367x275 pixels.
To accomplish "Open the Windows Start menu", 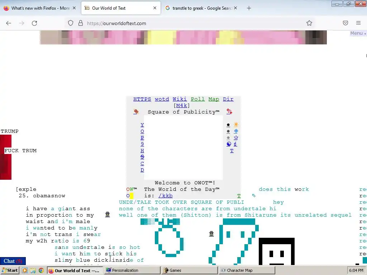I will [10, 271].
